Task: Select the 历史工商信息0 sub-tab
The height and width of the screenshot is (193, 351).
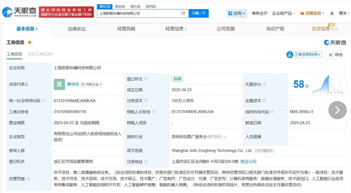Action: (40, 54)
